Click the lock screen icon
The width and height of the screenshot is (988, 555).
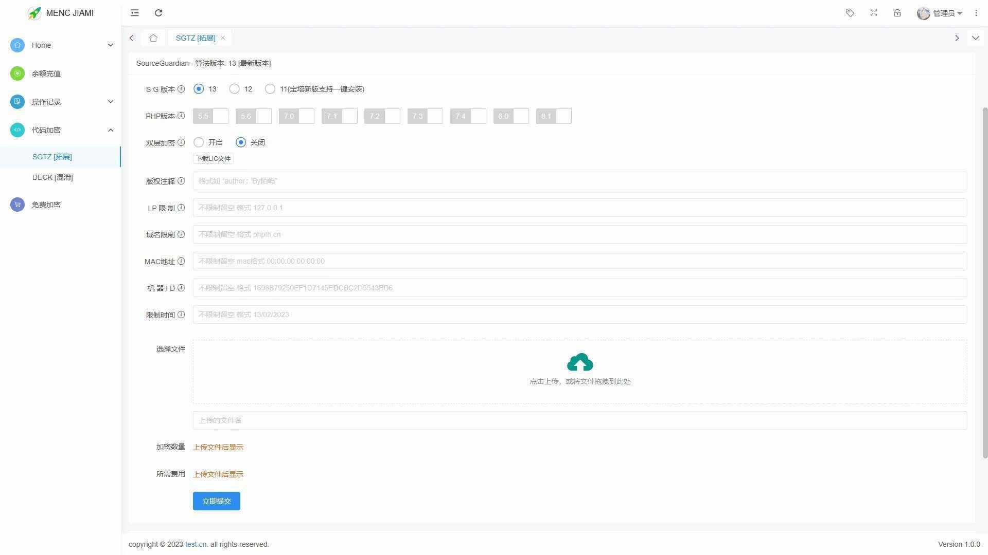tap(897, 13)
